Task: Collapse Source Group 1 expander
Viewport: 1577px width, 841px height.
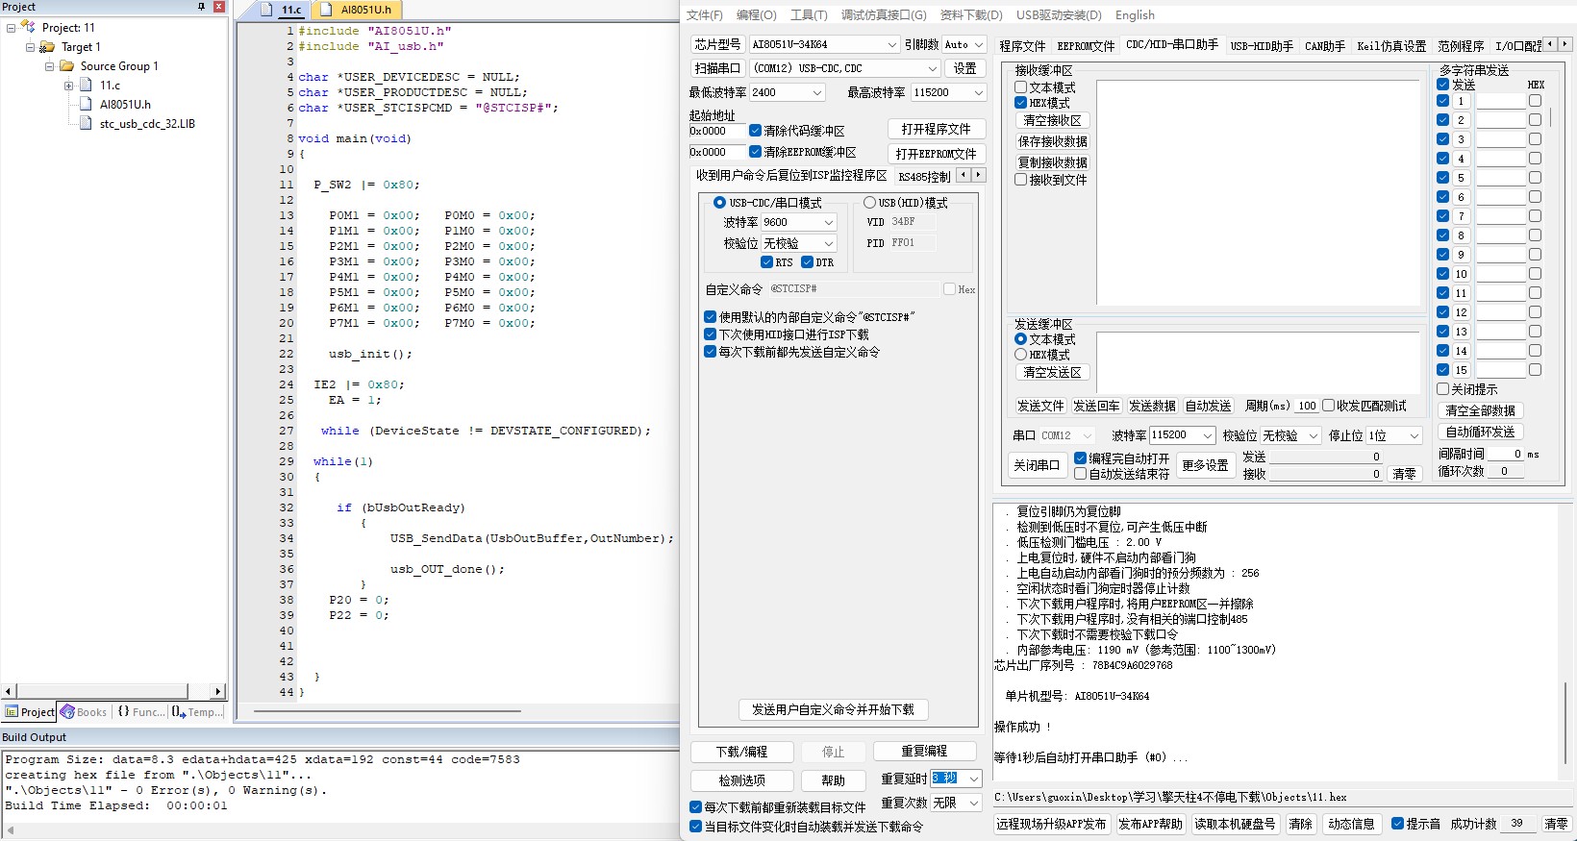Action: pyautogui.click(x=49, y=66)
